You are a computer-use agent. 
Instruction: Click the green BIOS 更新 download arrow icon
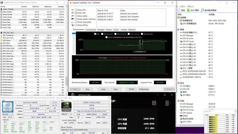point(188,10)
